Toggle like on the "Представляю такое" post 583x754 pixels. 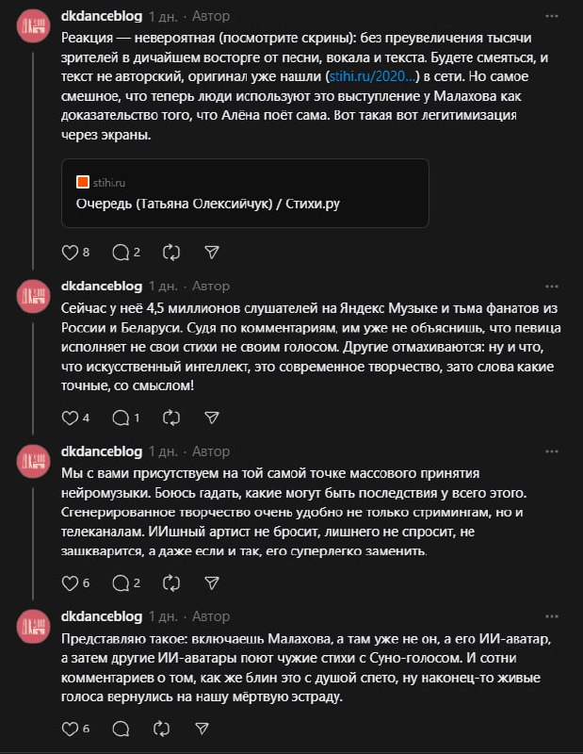point(69,729)
